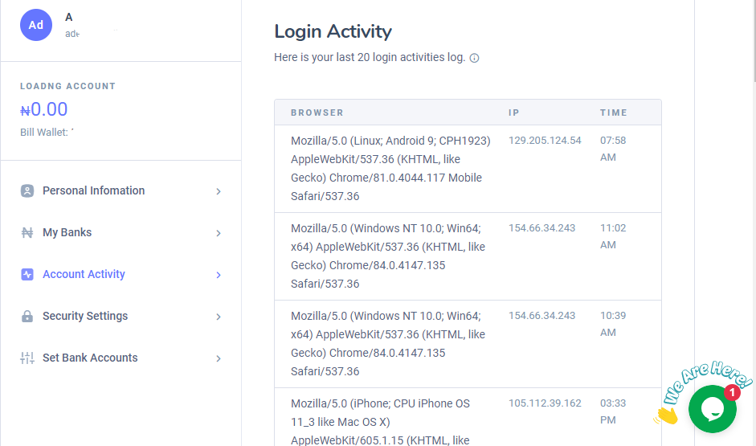756x446 pixels.
Task: Expand the Personal Infomation chevron
Action: click(219, 191)
